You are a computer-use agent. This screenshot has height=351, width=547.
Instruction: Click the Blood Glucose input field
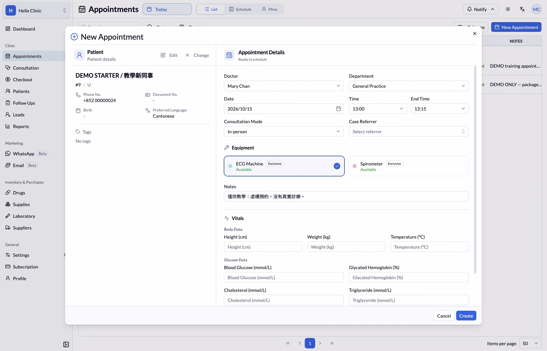click(x=284, y=277)
